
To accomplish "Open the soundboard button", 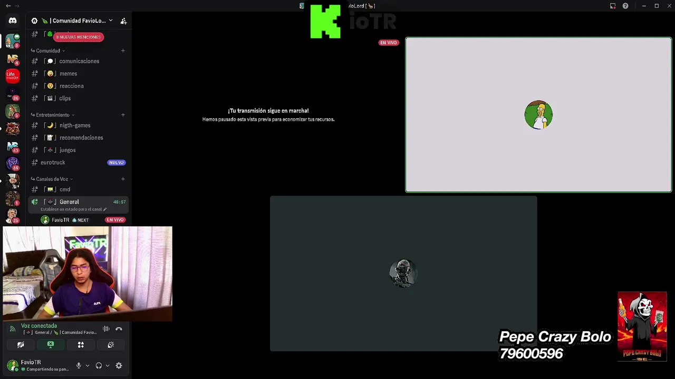I will tap(111, 345).
